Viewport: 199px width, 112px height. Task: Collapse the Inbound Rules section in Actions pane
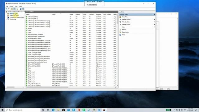tap(154, 14)
